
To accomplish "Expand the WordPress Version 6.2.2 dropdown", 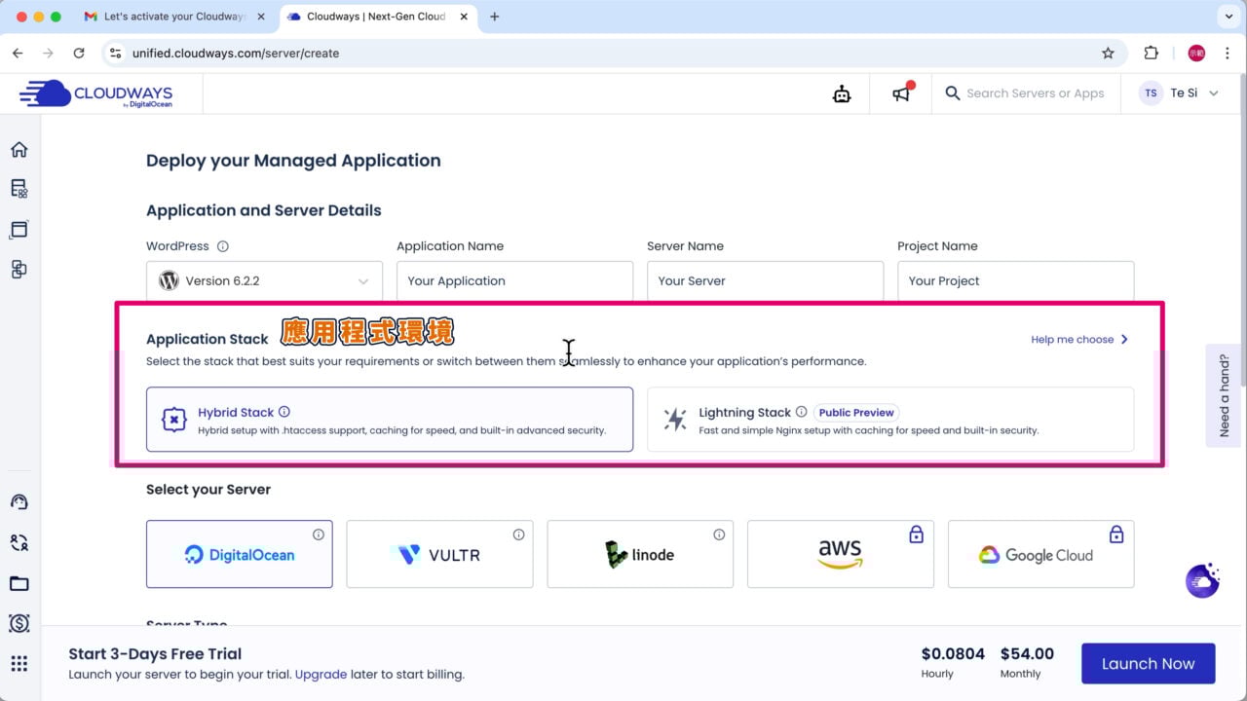I will tap(264, 281).
